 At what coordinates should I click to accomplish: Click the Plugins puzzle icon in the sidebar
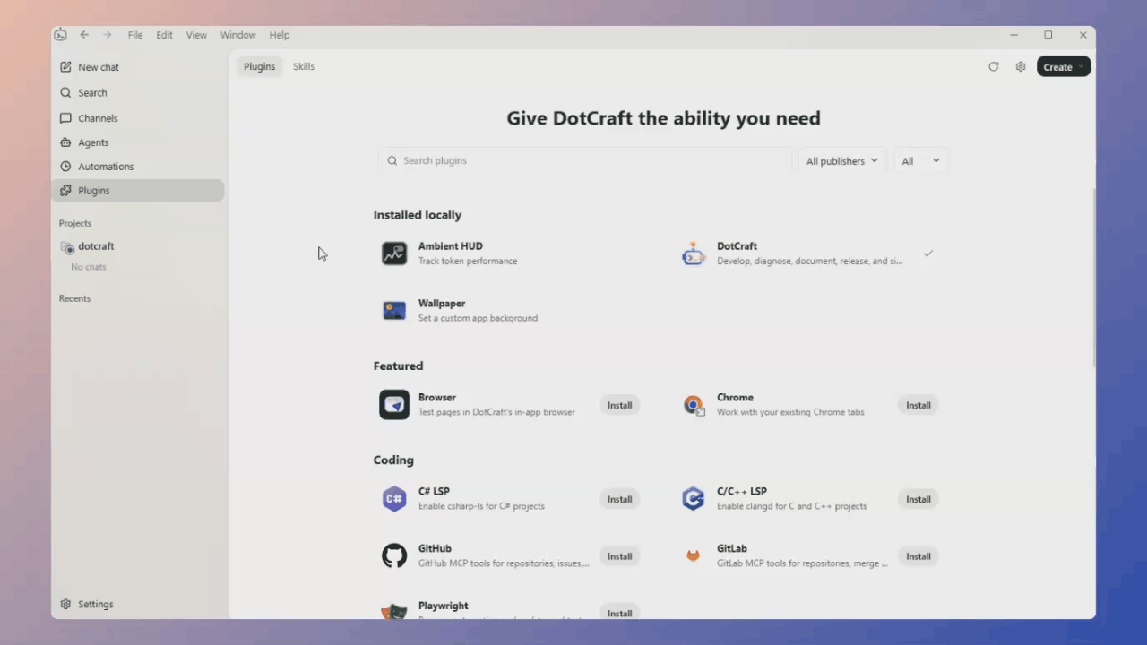(65, 191)
